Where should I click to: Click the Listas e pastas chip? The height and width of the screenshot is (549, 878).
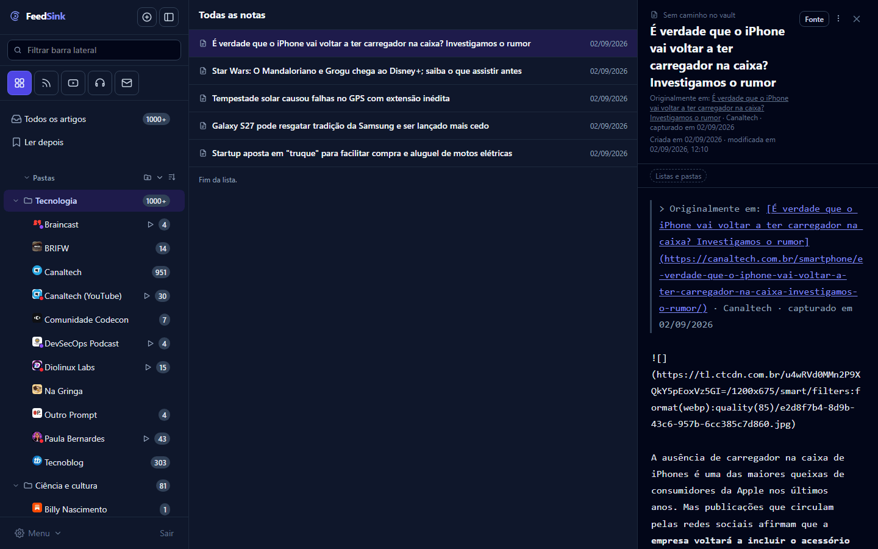678,176
